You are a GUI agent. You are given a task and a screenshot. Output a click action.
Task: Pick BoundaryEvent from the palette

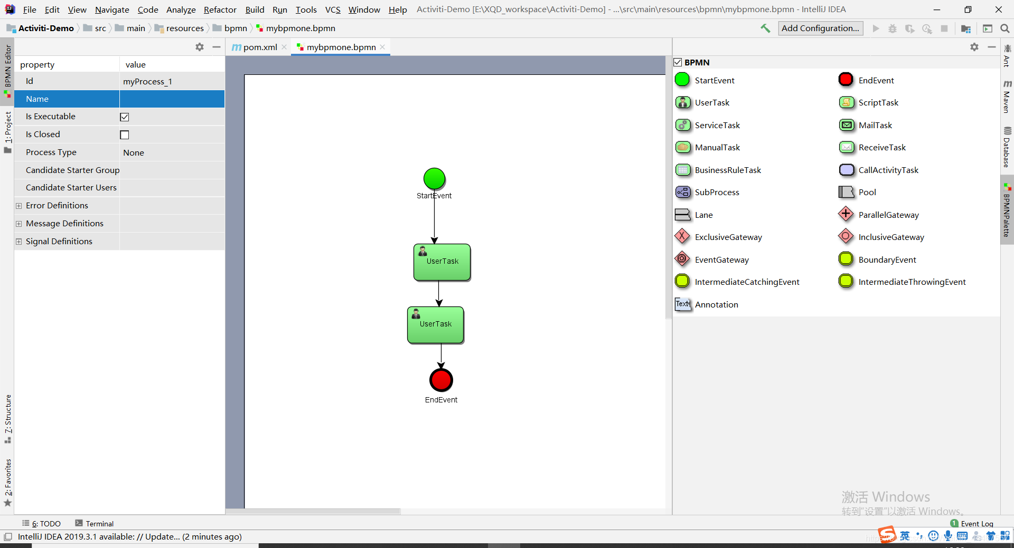tap(877, 259)
